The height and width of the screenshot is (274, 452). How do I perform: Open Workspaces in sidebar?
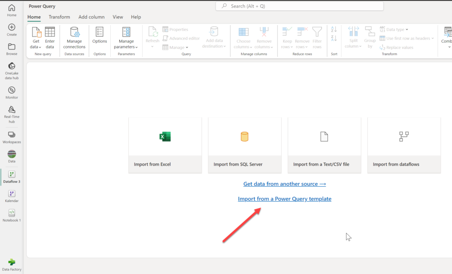11,137
